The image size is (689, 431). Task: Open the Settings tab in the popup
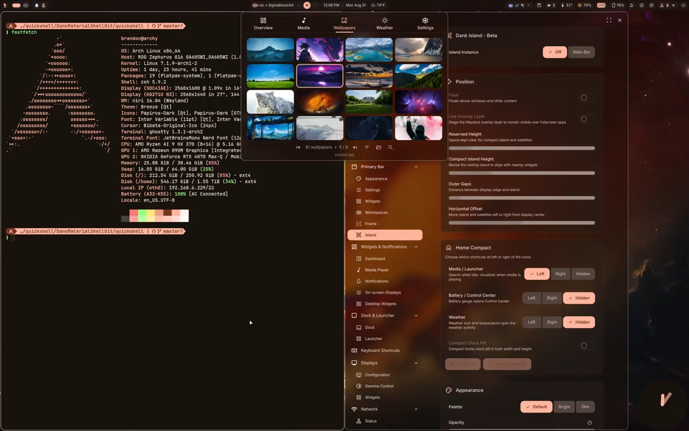click(425, 23)
